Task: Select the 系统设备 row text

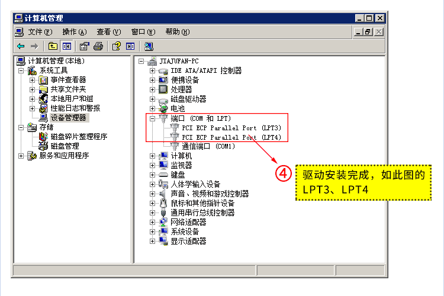Action: tap(185, 231)
